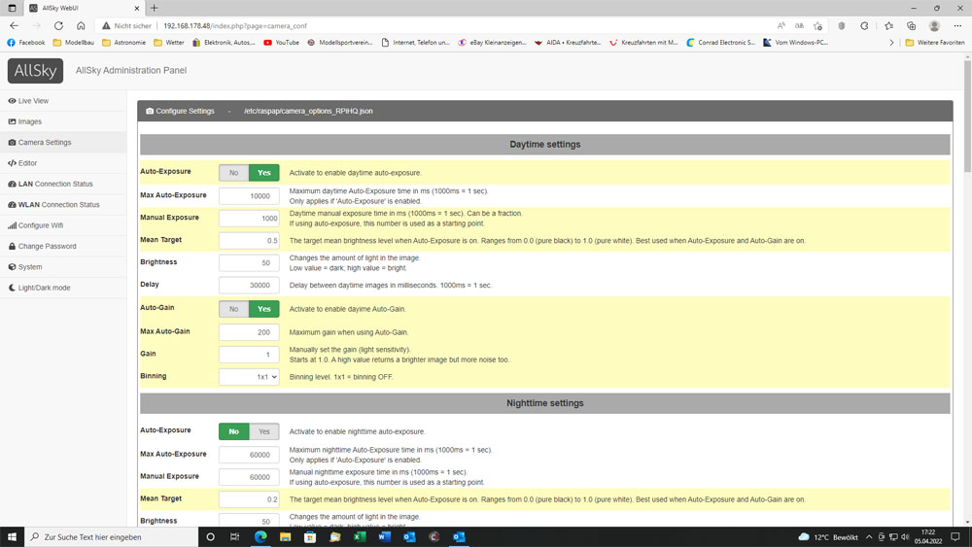The image size is (972, 547).
Task: Click the browser back arrow
Action: pos(14,26)
